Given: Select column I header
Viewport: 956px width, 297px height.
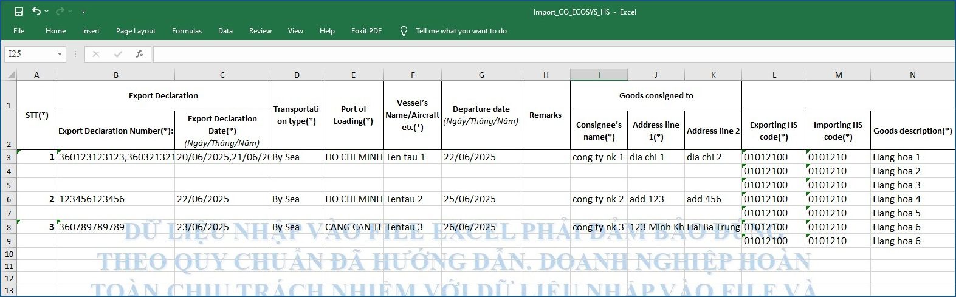Looking at the screenshot, I should 599,75.
